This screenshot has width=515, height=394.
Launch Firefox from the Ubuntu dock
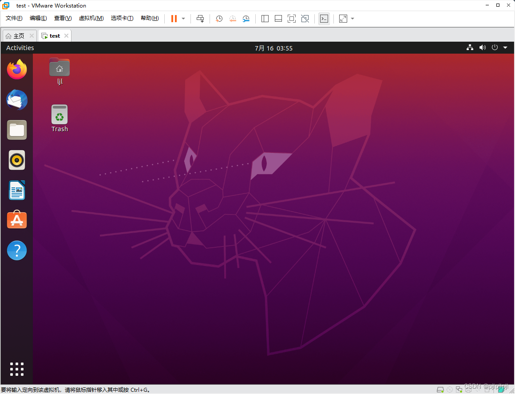pos(17,69)
